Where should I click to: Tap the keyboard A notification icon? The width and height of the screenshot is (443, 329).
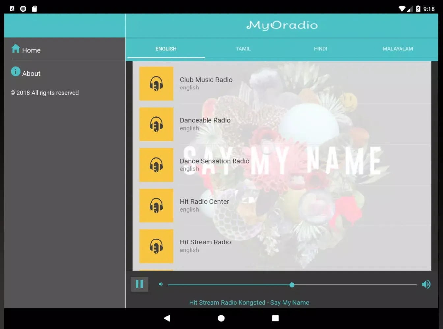(x=12, y=9)
